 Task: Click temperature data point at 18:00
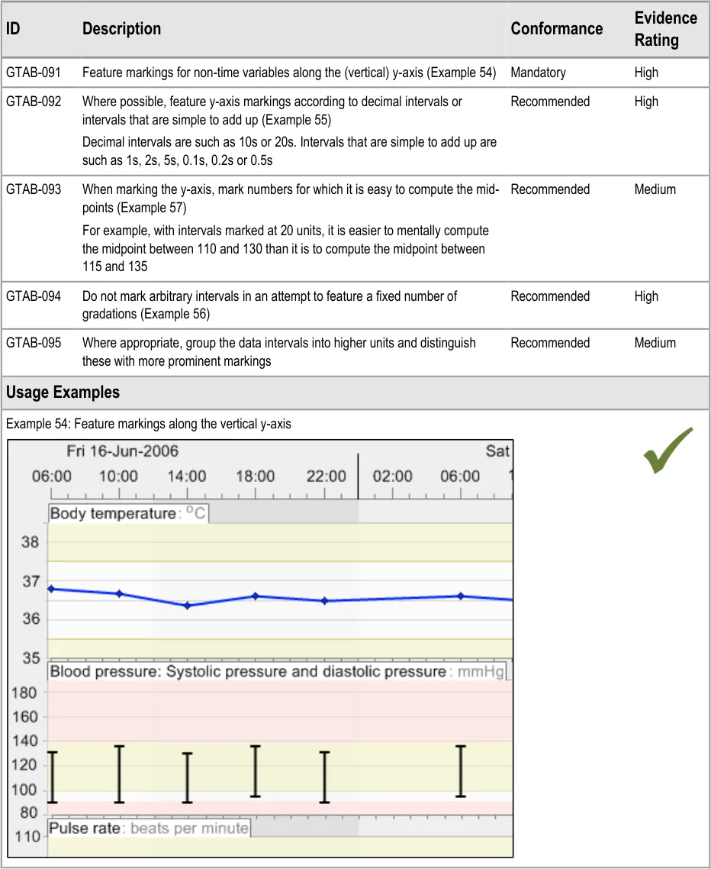256,596
